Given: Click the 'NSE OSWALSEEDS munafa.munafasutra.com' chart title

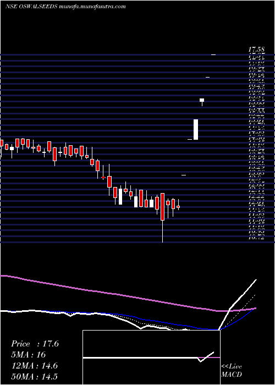Looking at the screenshot, I should pos(65,7).
